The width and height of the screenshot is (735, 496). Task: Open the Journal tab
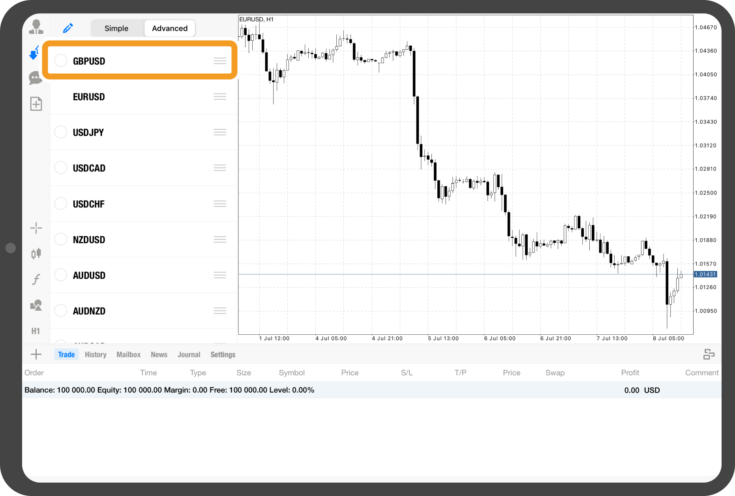(189, 354)
